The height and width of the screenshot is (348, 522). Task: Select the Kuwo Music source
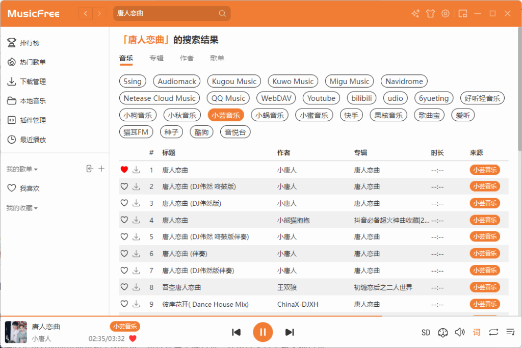point(293,81)
